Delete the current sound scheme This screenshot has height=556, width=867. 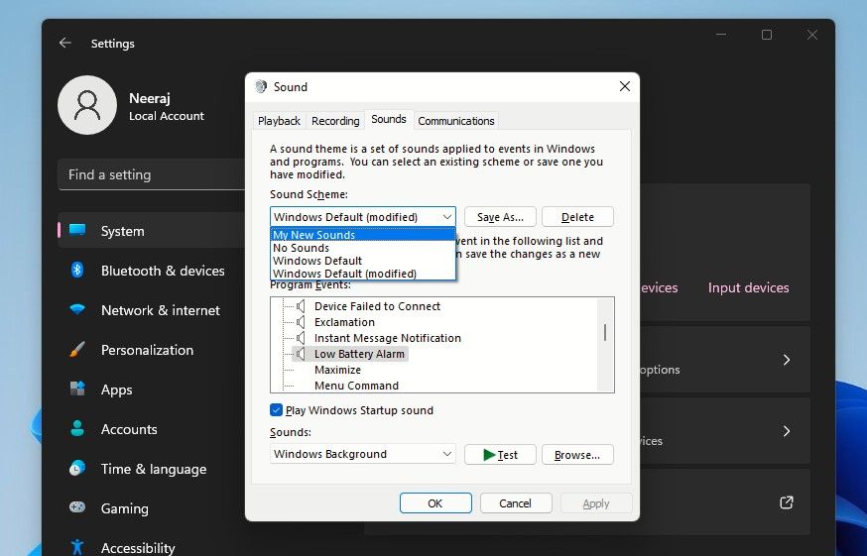click(577, 217)
